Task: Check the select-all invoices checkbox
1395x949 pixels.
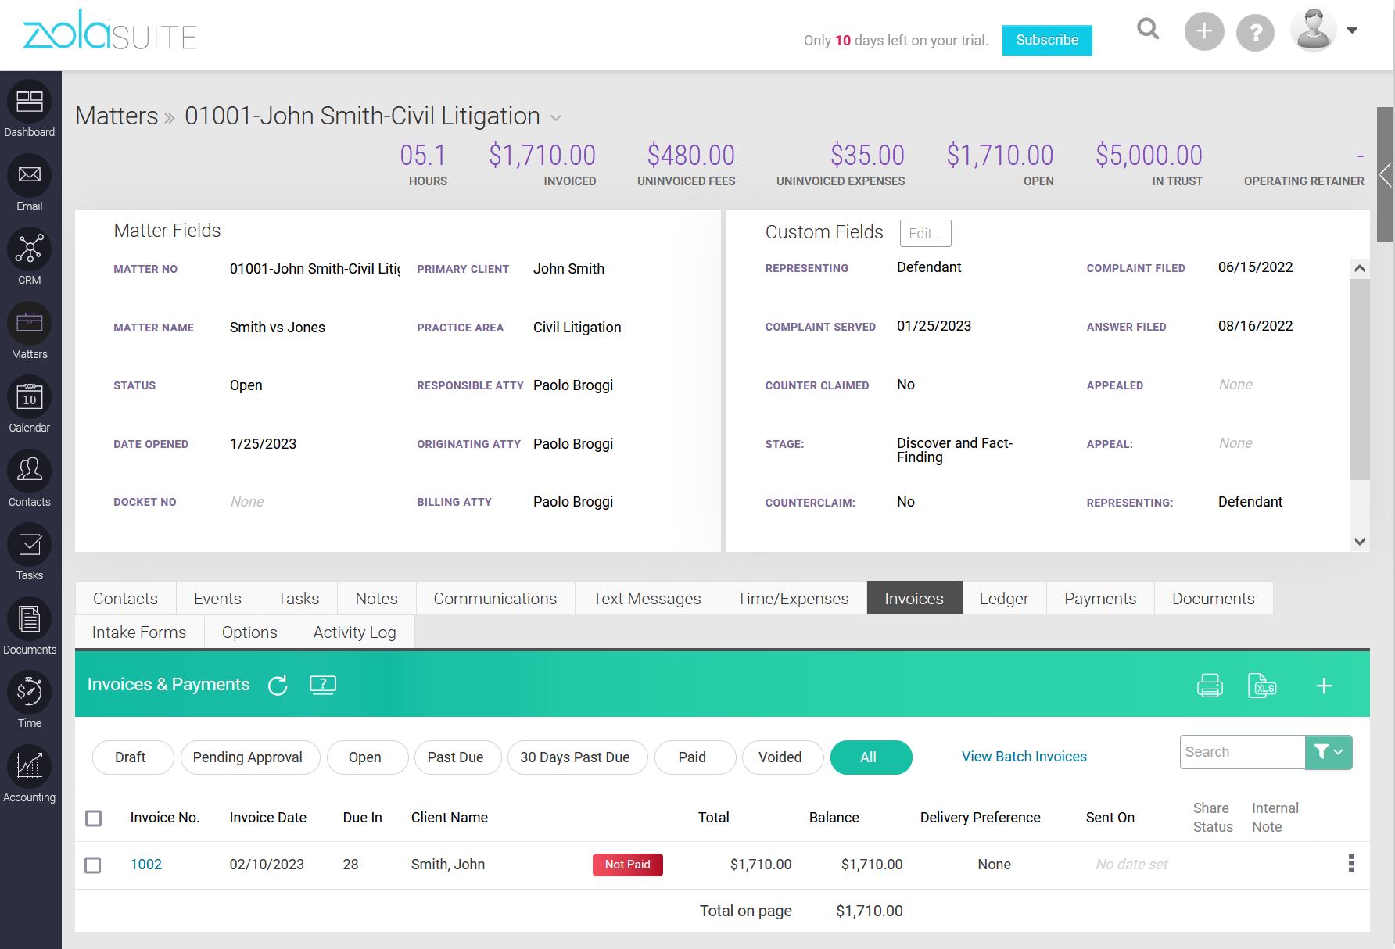Action: (x=93, y=818)
